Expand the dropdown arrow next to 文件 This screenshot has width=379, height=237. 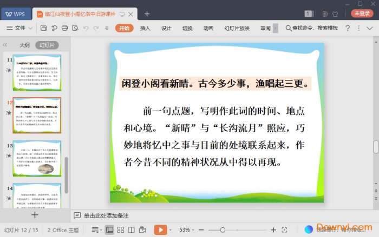click(30, 28)
